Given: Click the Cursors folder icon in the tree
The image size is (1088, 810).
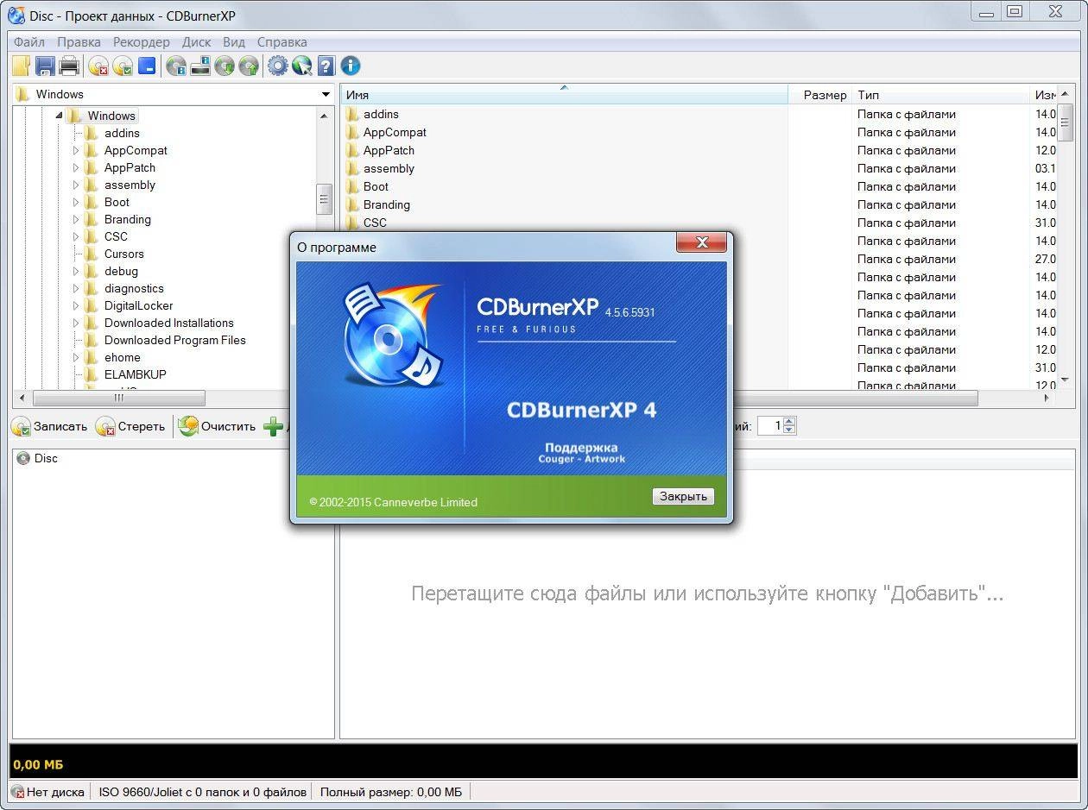Looking at the screenshot, I should (x=92, y=254).
